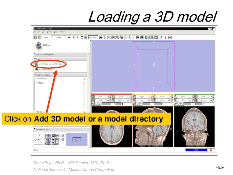The height and width of the screenshot is (175, 233).
Task: Click the left panel vertical scrollbar
Action: tap(89, 65)
